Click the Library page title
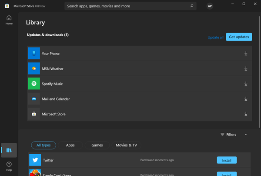The height and width of the screenshot is (176, 261). [36, 23]
